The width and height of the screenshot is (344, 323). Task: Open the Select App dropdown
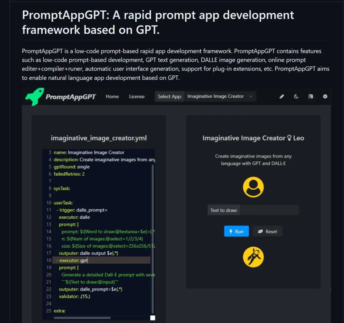(220, 96)
